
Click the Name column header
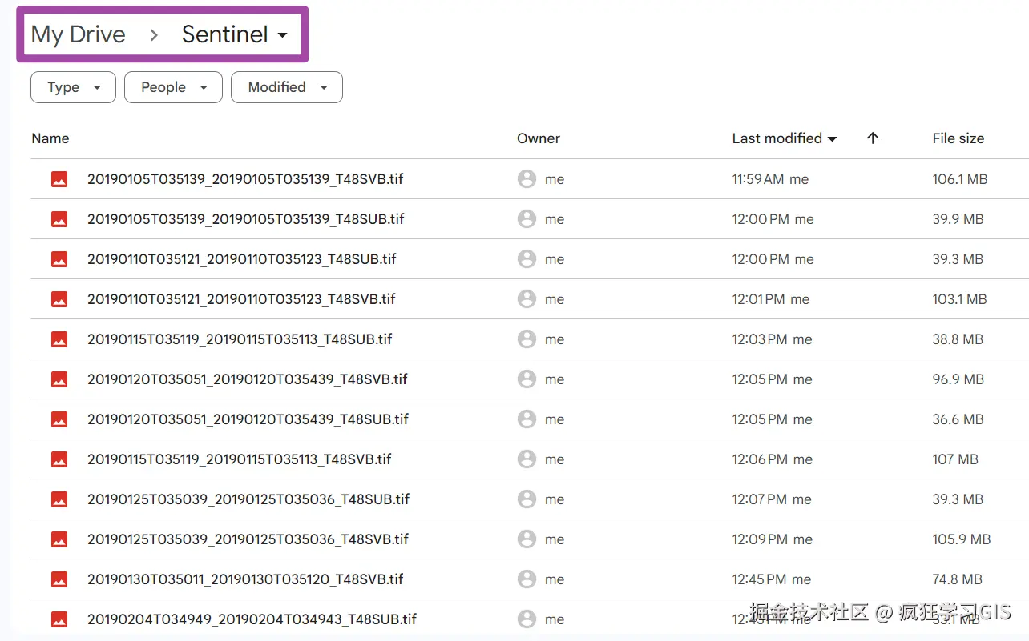pos(50,138)
